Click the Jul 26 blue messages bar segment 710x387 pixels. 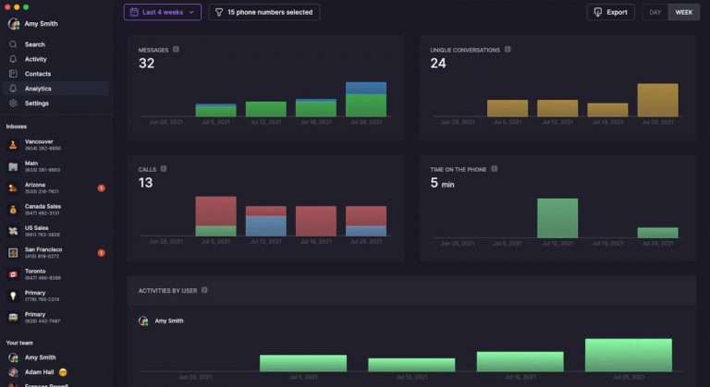[365, 88]
